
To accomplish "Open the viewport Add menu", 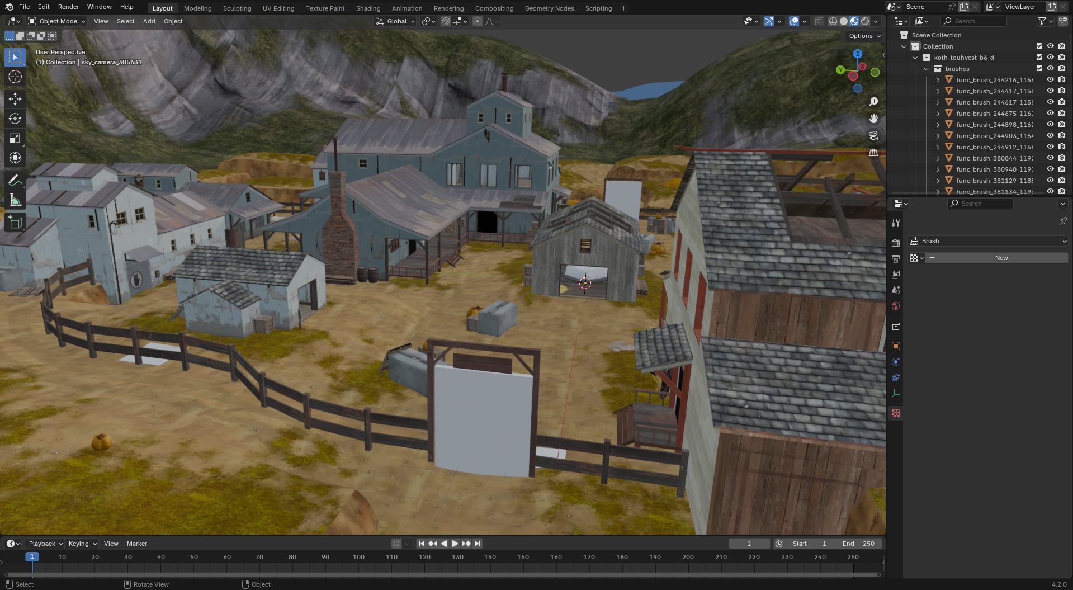I will click(x=149, y=21).
